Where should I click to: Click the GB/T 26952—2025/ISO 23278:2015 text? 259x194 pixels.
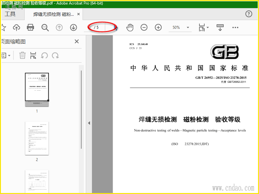coord(221,78)
